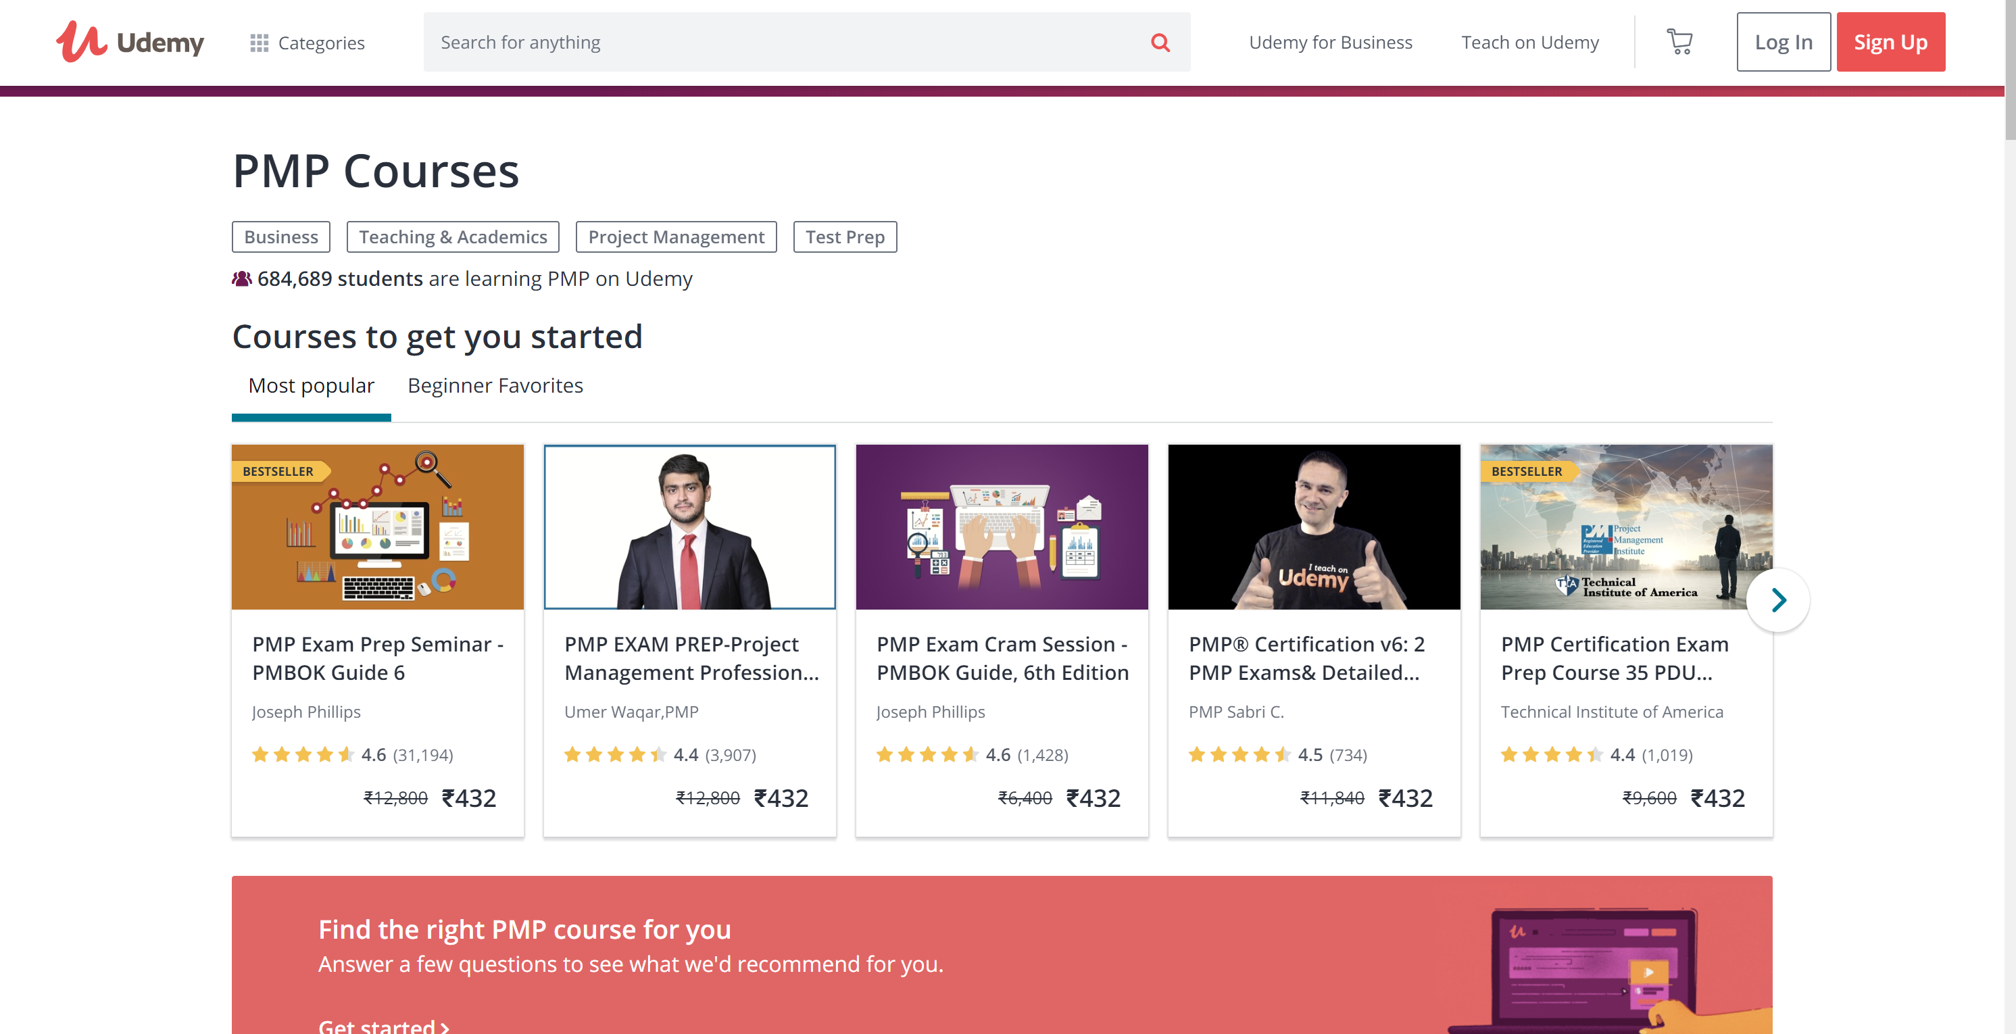This screenshot has width=2016, height=1034.
Task: Switch to the Beginner Favorites tab
Action: click(495, 386)
